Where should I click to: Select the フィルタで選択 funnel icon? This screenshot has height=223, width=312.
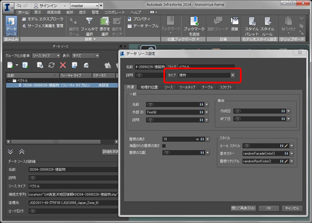tap(89, 20)
